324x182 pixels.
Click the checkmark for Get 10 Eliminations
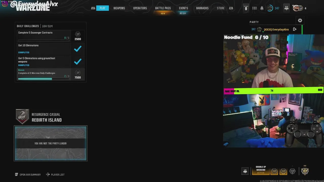78,49
